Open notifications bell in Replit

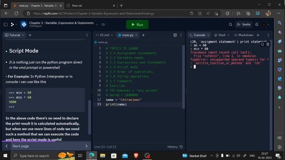(256, 24)
